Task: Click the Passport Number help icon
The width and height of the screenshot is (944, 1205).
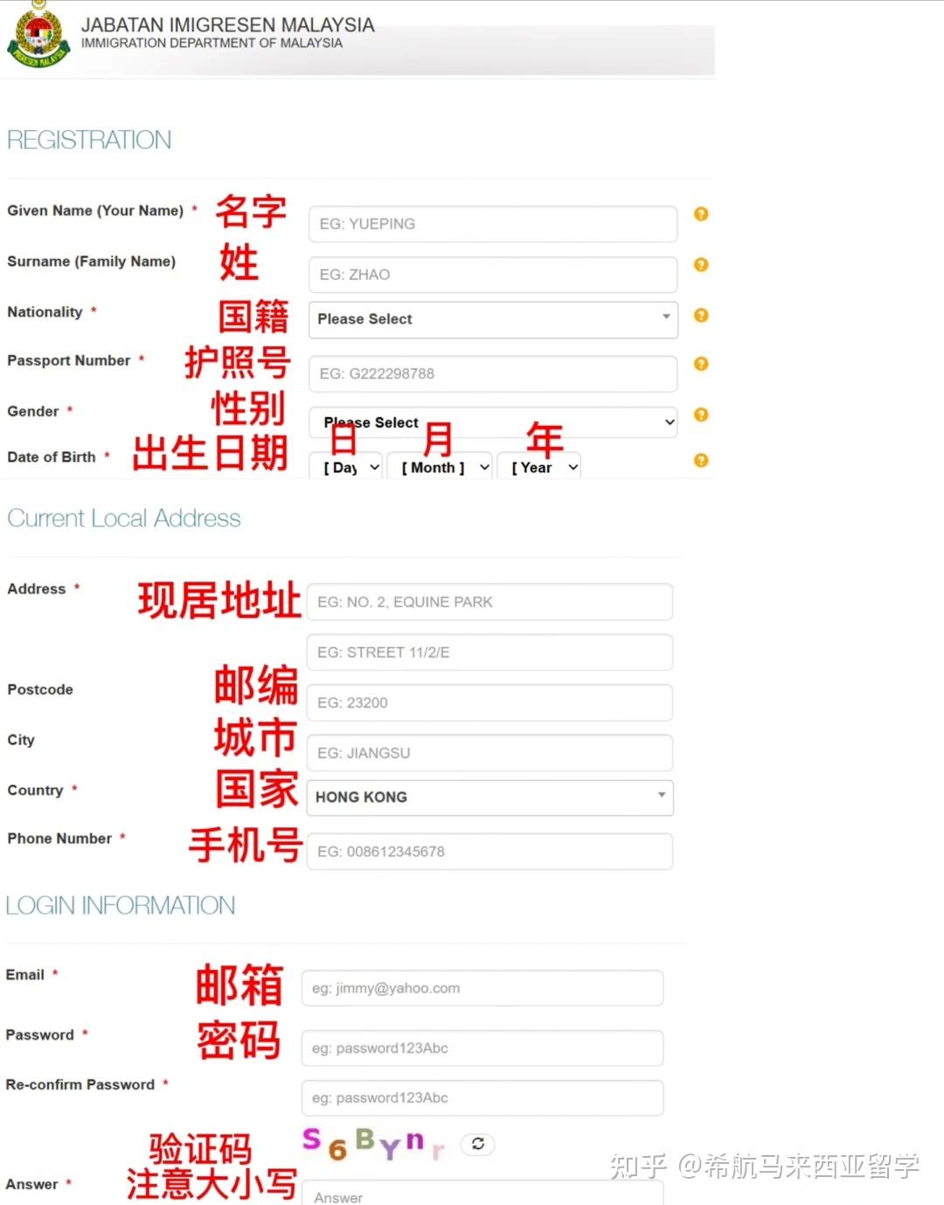Action: [x=700, y=363]
